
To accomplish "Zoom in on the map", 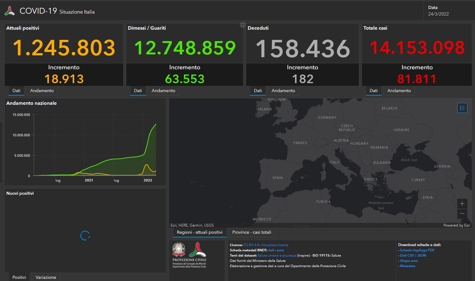I will click(462, 204).
